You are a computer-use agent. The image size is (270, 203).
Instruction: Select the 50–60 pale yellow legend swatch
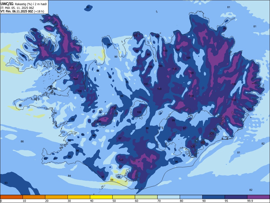(x=124, y=197)
